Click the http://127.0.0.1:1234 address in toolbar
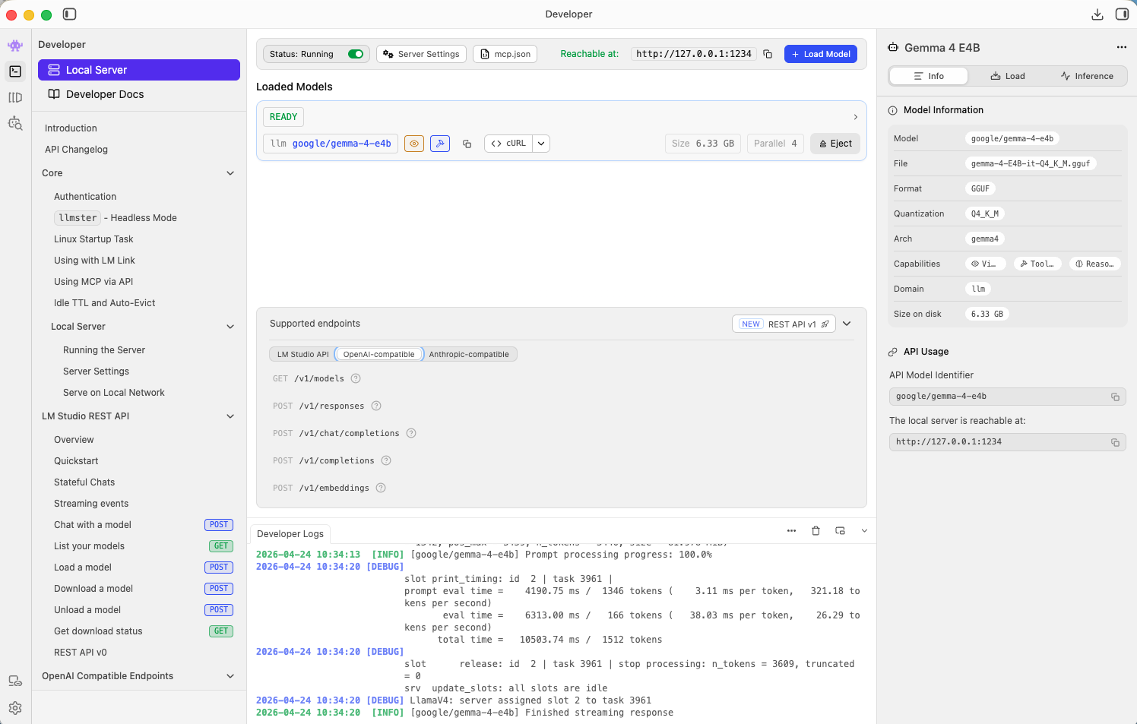This screenshot has width=1137, height=724. [694, 54]
